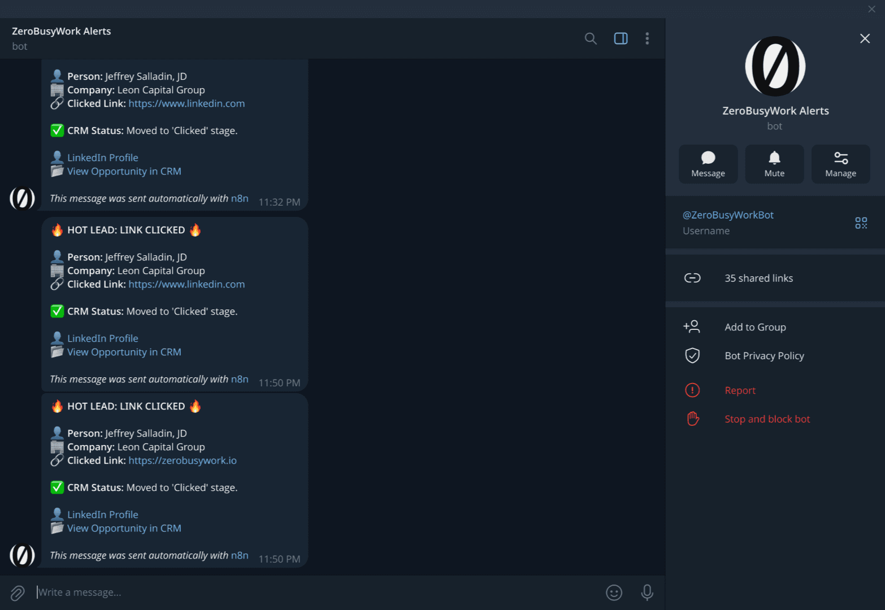Click bot avatar beside the last message

[22, 555]
